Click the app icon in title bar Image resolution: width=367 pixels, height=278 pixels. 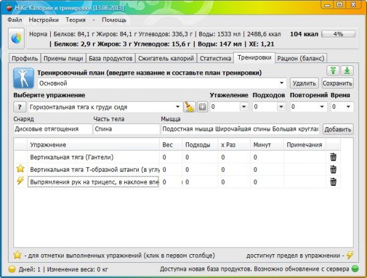point(9,8)
